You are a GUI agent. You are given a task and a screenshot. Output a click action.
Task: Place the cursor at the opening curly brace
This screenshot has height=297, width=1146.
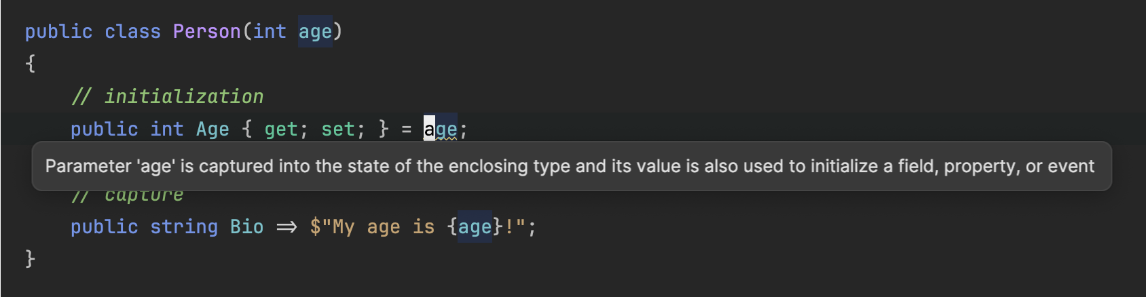30,64
